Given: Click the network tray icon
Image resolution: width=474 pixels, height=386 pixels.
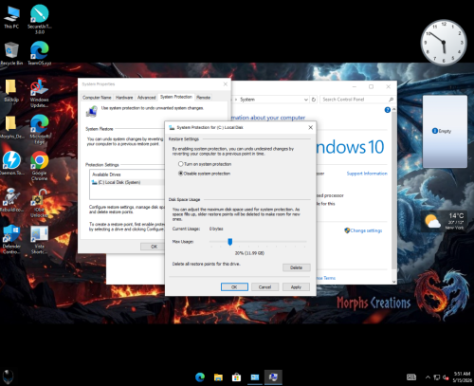Looking at the screenshot, I should click(x=437, y=377).
